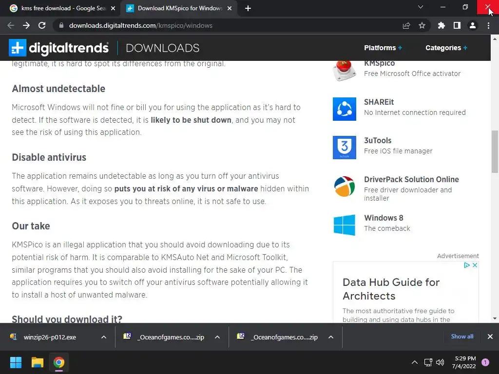Close the downloads bar
This screenshot has width=499, height=374.
click(x=490, y=337)
